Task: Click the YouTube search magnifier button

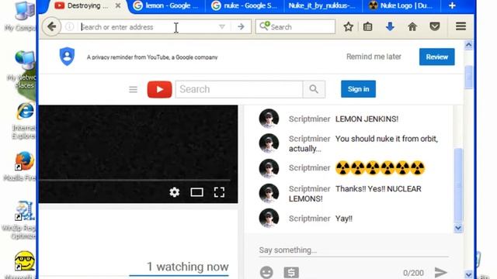Action: [x=314, y=89]
